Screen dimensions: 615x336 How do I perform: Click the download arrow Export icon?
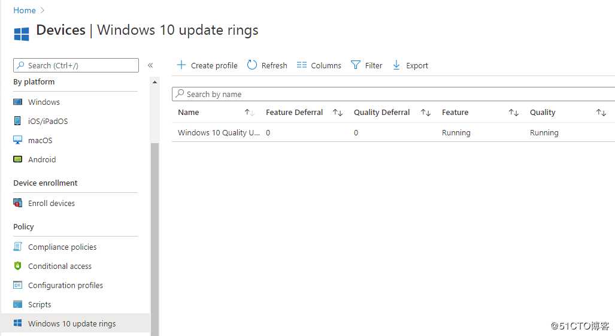tap(396, 65)
